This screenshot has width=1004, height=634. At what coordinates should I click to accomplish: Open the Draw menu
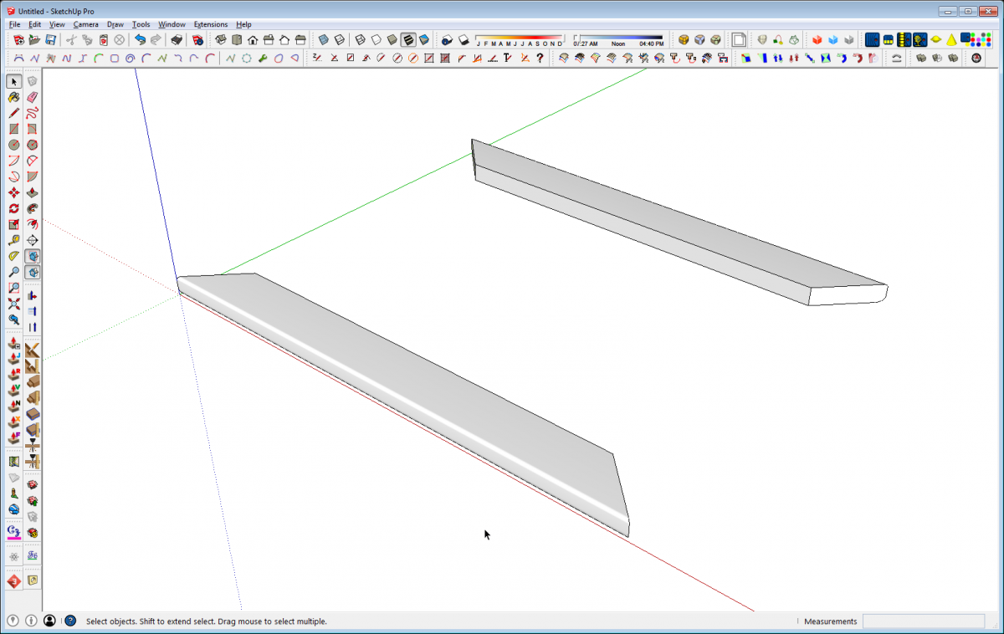coord(115,24)
